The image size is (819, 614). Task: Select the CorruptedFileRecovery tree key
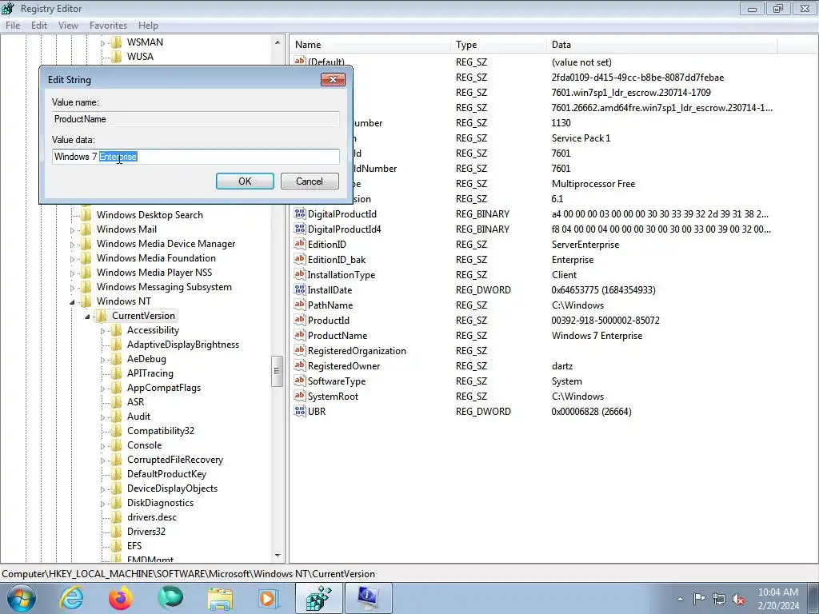tap(175, 460)
